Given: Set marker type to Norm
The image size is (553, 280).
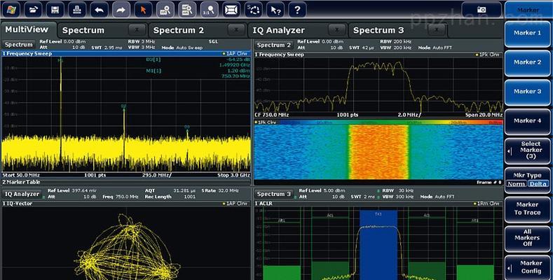Looking at the screenshot, I should pos(517,183).
